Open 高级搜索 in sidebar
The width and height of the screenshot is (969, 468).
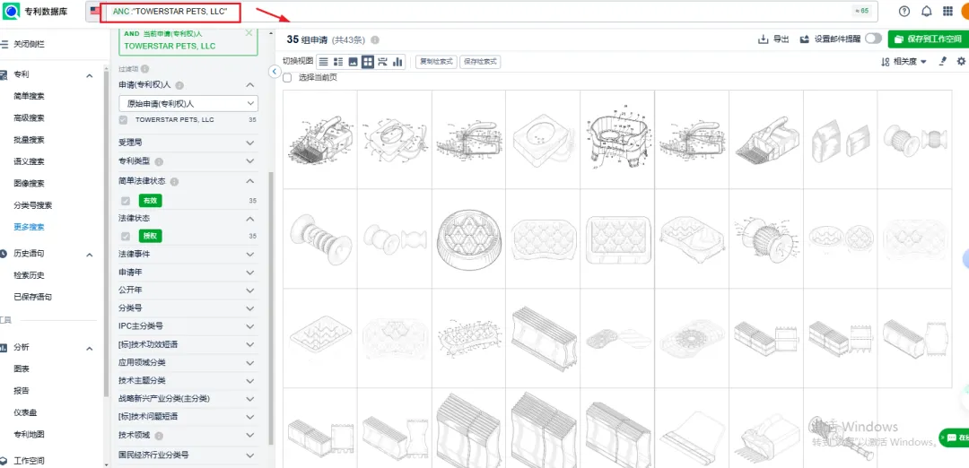tap(29, 118)
